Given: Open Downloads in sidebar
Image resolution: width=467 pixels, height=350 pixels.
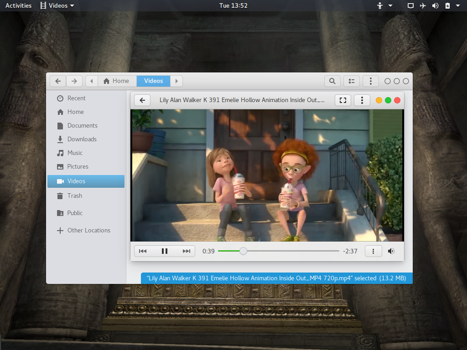Looking at the screenshot, I should (x=86, y=139).
